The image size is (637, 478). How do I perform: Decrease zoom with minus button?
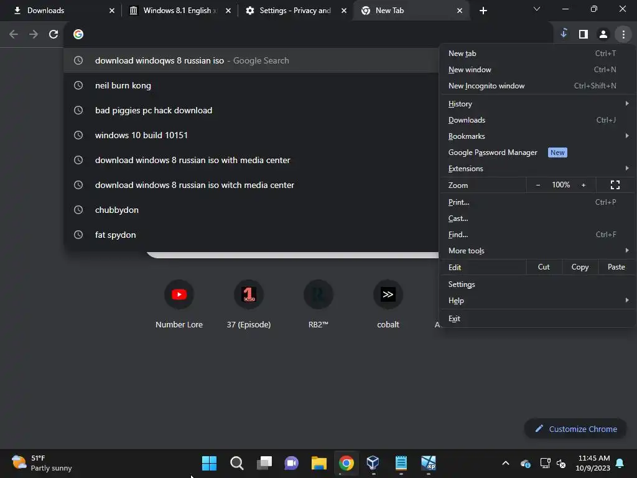538,185
